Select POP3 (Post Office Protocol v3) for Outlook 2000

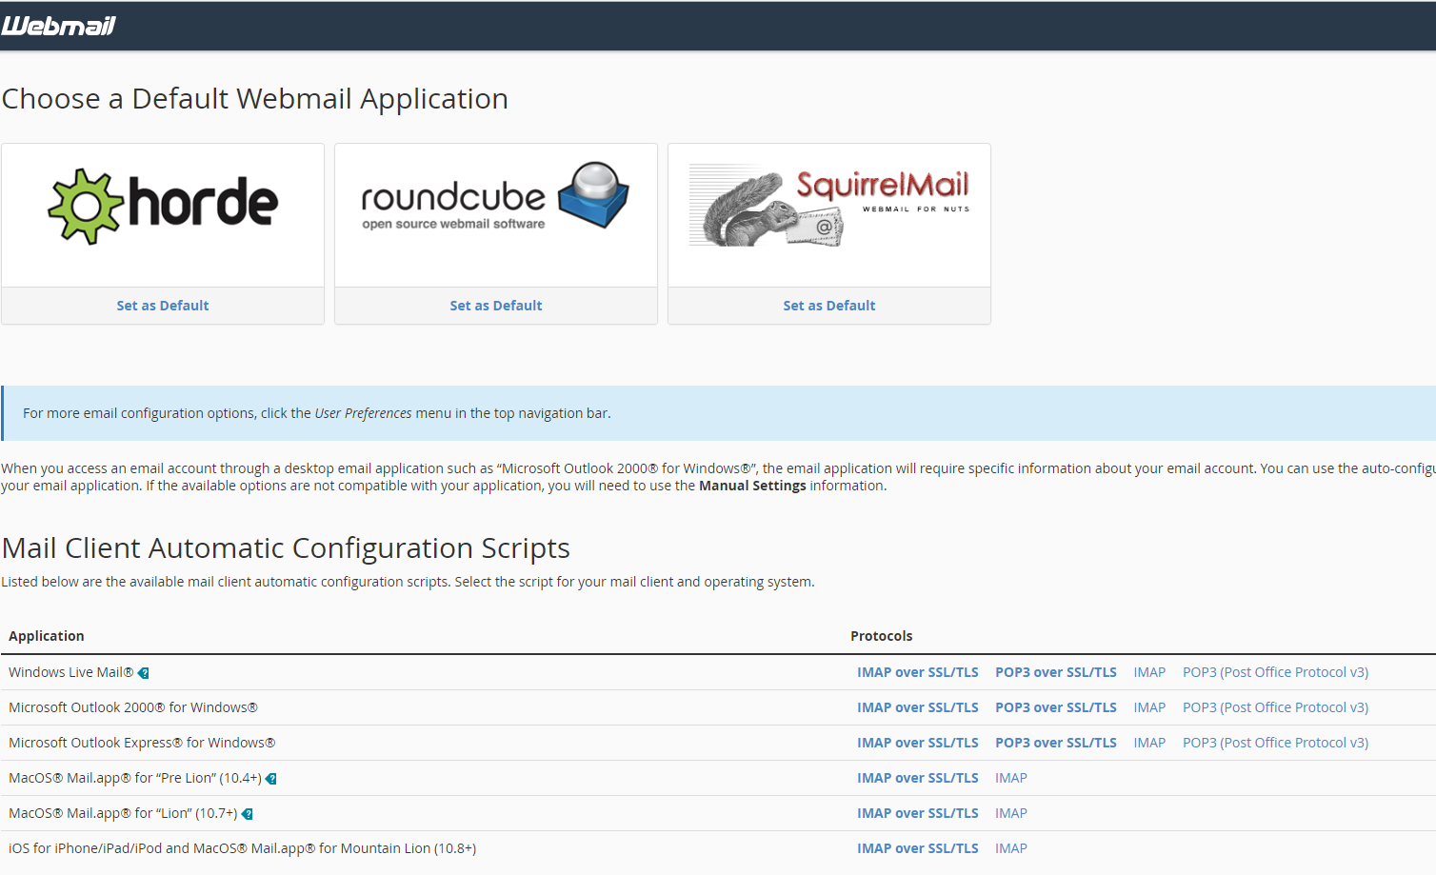click(x=1275, y=707)
